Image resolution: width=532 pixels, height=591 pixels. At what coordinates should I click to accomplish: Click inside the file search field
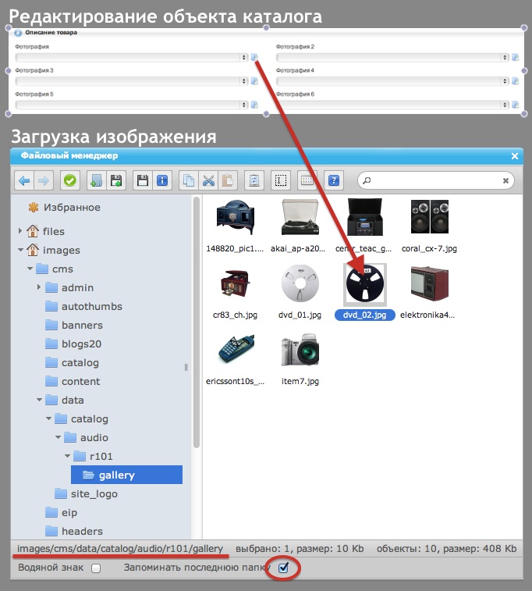(x=435, y=180)
